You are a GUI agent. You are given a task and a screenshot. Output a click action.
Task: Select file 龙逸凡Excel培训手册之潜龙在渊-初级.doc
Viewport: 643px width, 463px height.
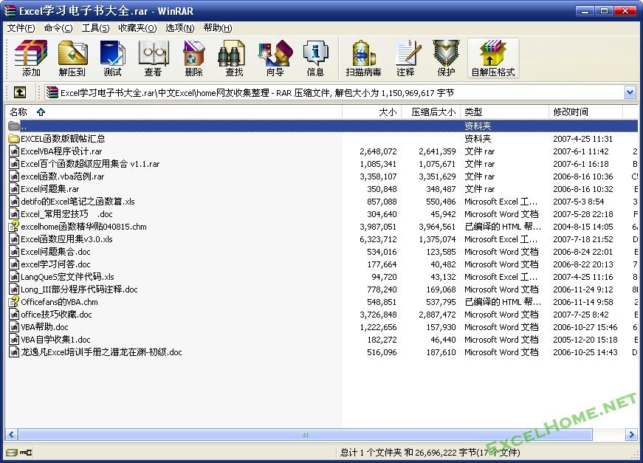click(101, 352)
